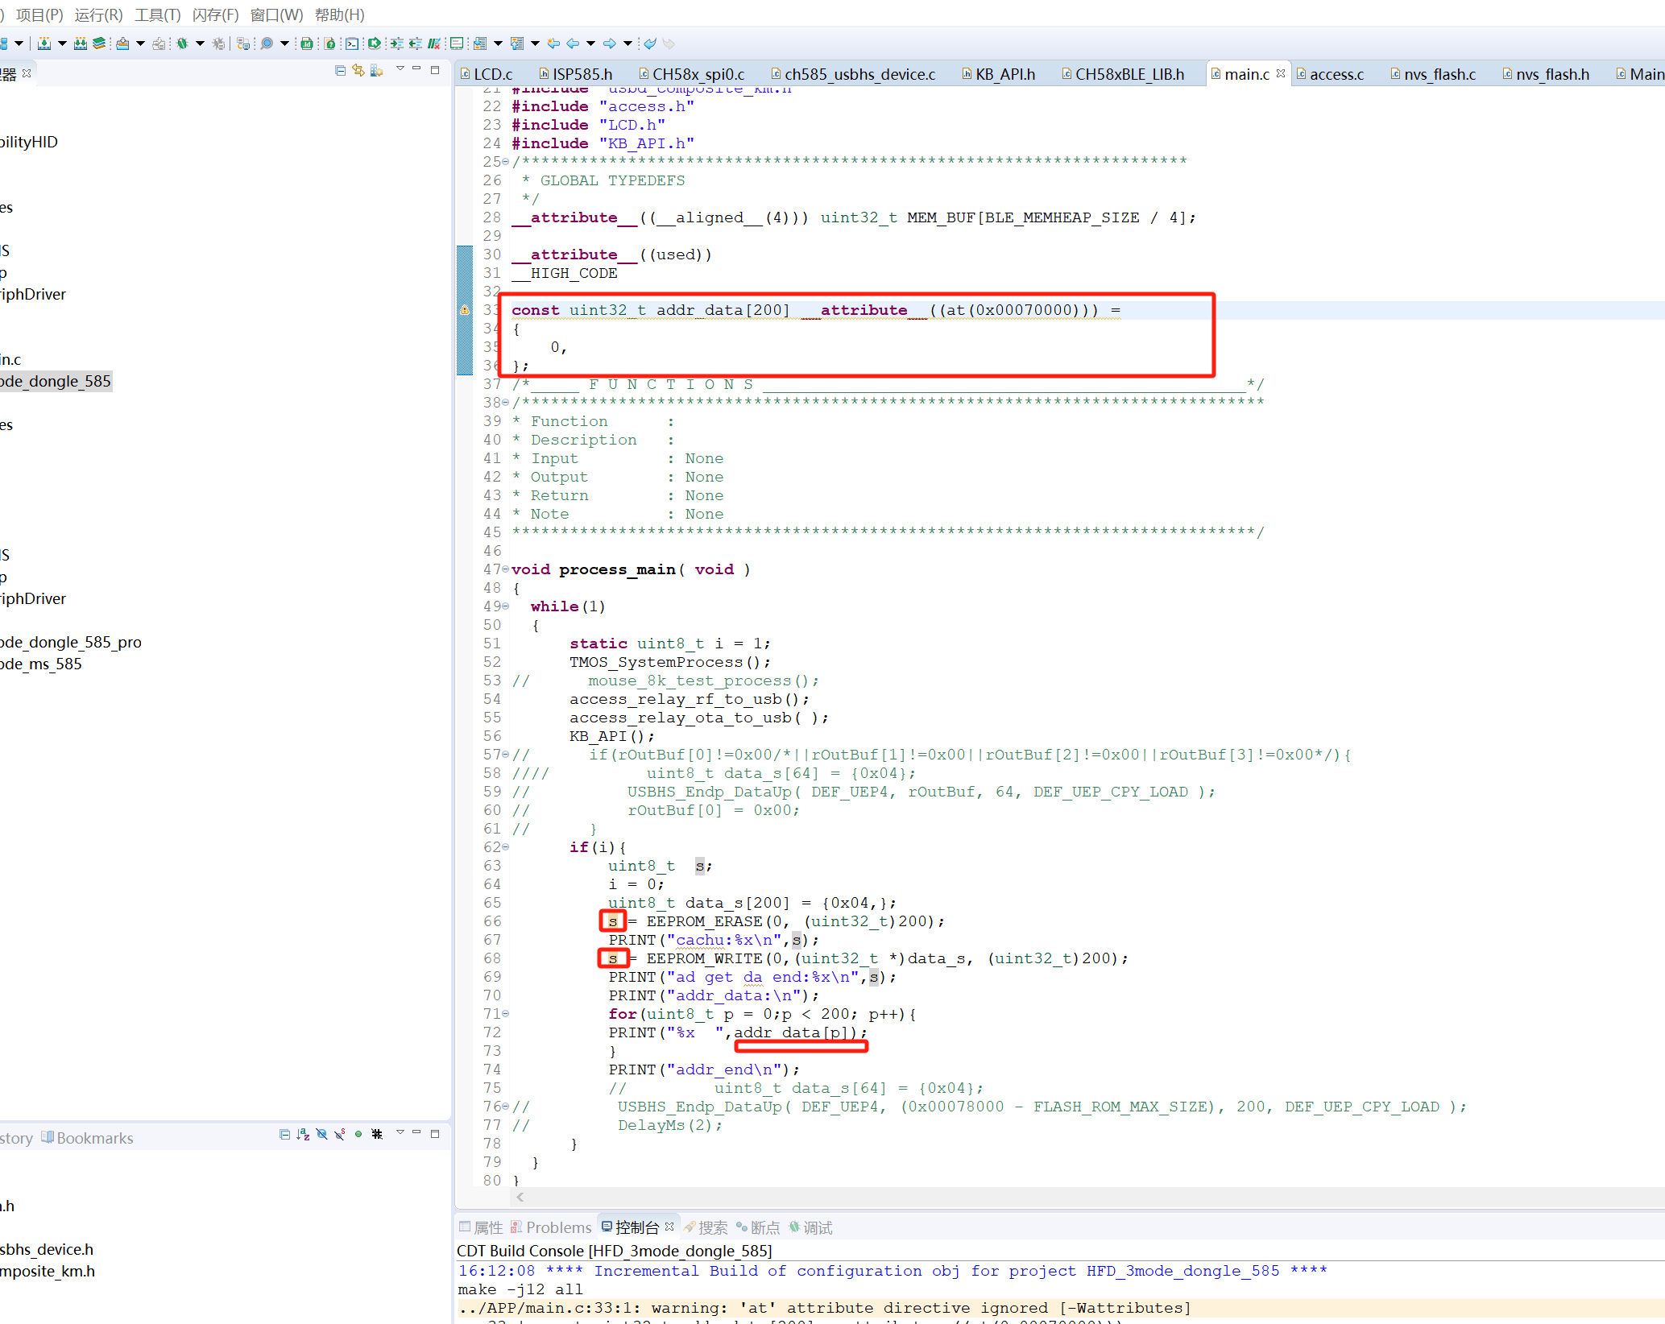The height and width of the screenshot is (1324, 1665).
Task: Switch to the LCD.c editor tab
Action: tap(487, 74)
